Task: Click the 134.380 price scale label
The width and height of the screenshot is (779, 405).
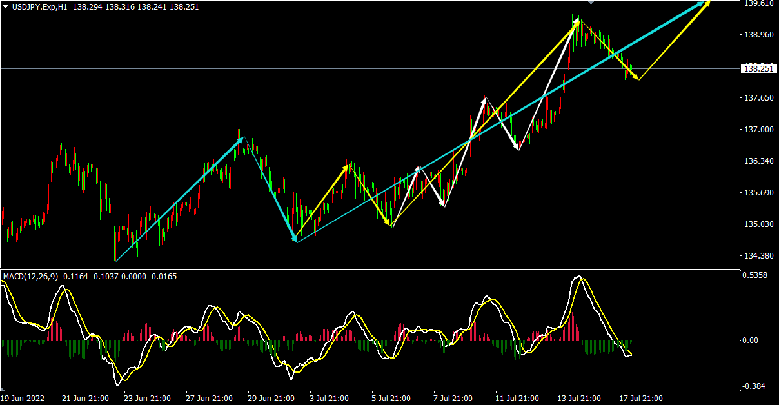Action: [x=759, y=256]
